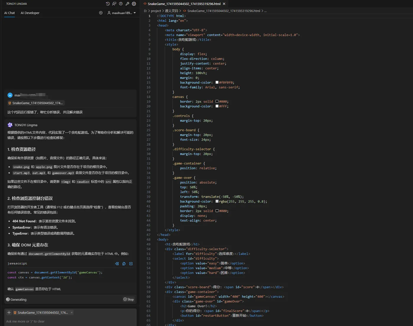
Task: Click the breadcrumb ellipsis after the filename
Action: pos(265,11)
